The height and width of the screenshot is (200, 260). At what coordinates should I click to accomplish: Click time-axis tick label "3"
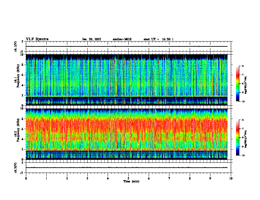[87, 178]
